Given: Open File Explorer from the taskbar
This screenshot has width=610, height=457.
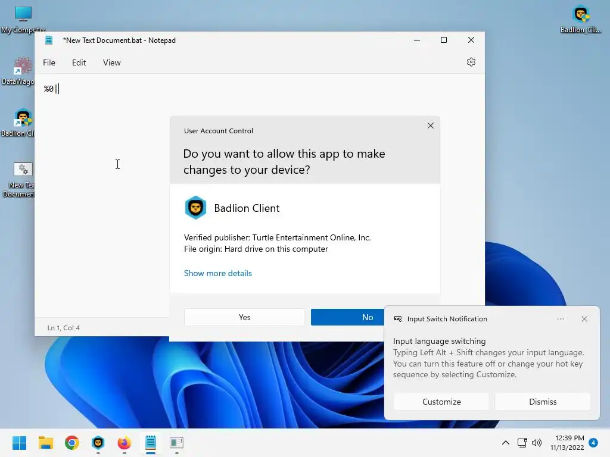Looking at the screenshot, I should (45, 443).
